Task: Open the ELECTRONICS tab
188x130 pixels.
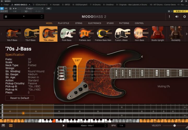Action: point(95,23)
